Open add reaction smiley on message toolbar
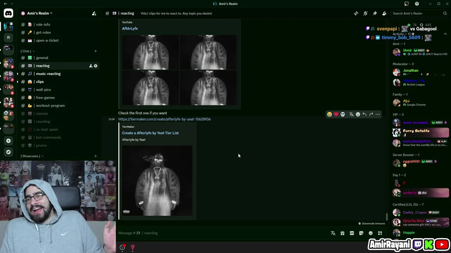Image resolution: width=451 pixels, height=253 pixels. click(x=358, y=114)
